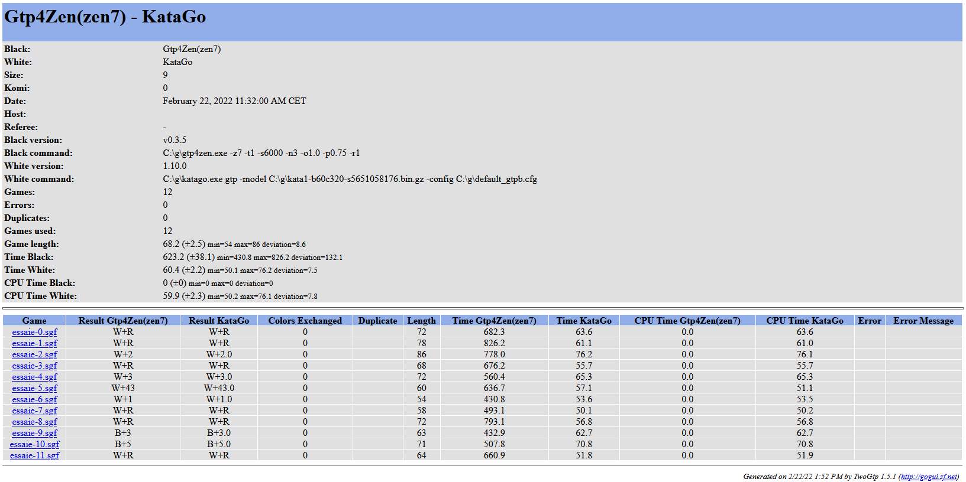Image resolution: width=966 pixels, height=482 pixels.
Task: Open the essaie-8.sgf game link
Action: click(x=34, y=422)
